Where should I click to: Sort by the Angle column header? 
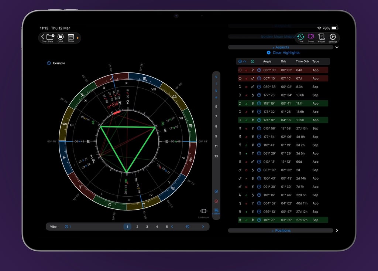[x=267, y=61]
